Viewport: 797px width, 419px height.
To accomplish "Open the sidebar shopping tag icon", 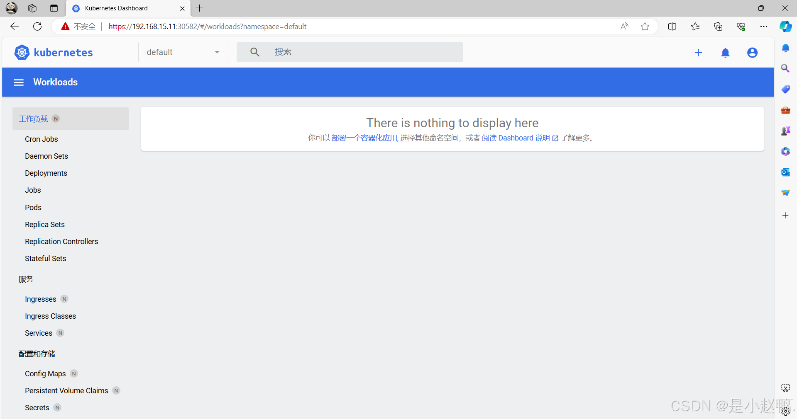I will click(x=785, y=89).
